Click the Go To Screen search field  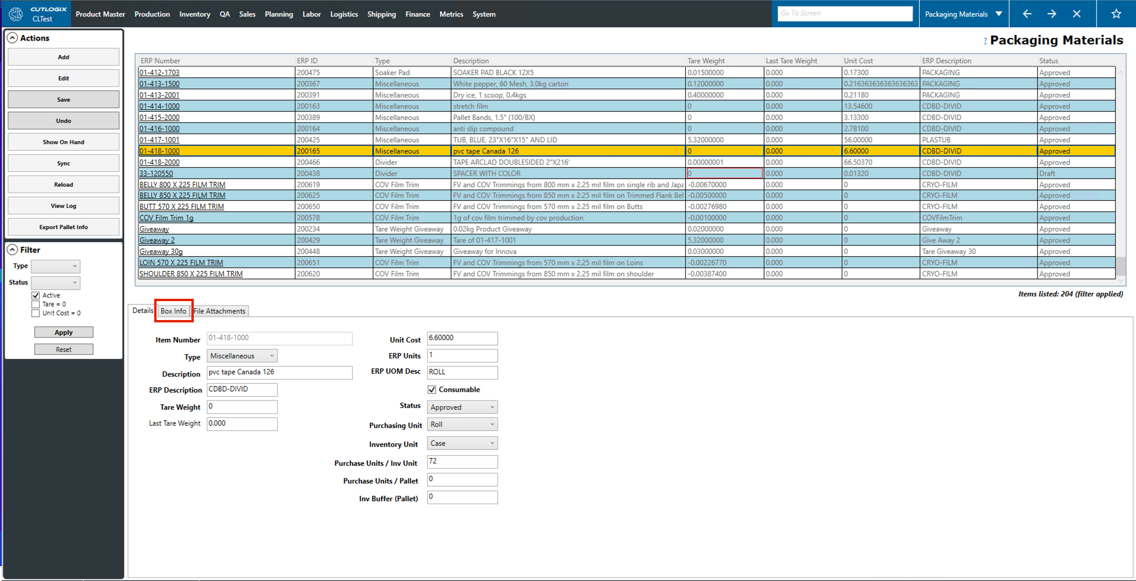(x=845, y=13)
